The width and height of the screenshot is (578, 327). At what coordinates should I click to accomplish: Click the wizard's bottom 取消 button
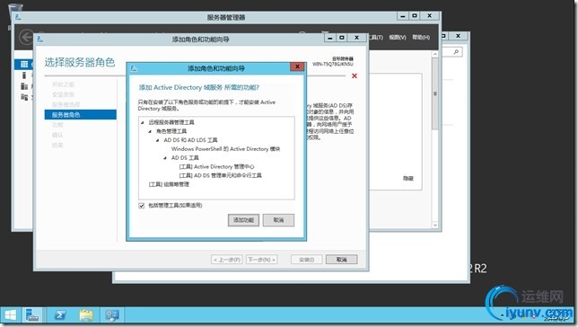click(x=341, y=260)
